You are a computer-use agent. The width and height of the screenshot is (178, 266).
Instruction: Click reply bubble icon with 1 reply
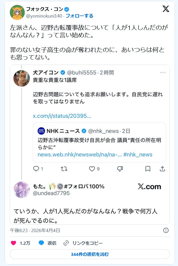point(36,169)
